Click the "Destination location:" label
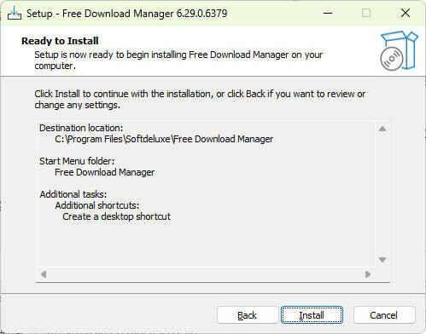426x334 pixels. pyautogui.click(x=81, y=128)
